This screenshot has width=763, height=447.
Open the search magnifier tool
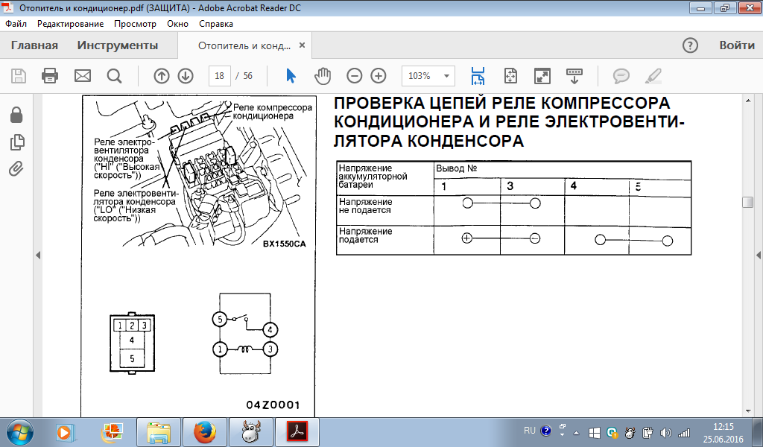pyautogui.click(x=114, y=76)
